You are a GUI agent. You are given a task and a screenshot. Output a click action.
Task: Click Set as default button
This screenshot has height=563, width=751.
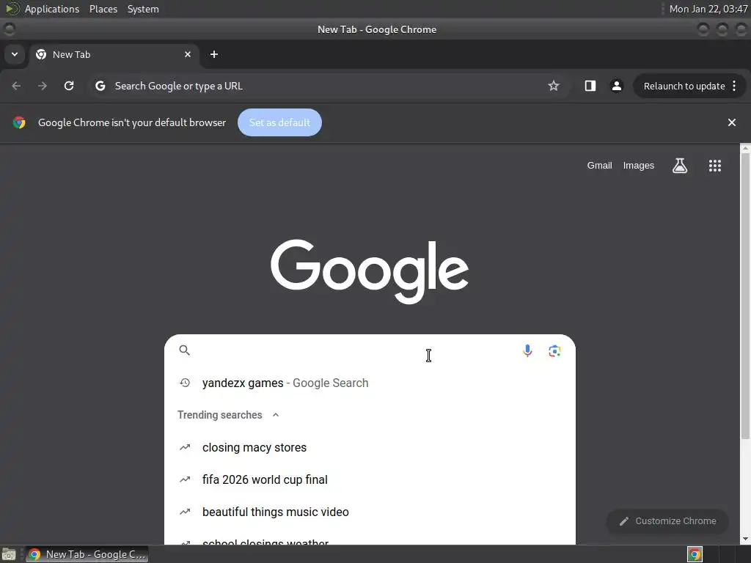pos(279,122)
